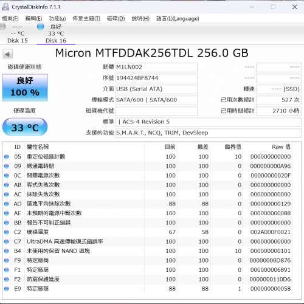
Task: Close the CrystalDiskInfo window
Action: (295, 7)
